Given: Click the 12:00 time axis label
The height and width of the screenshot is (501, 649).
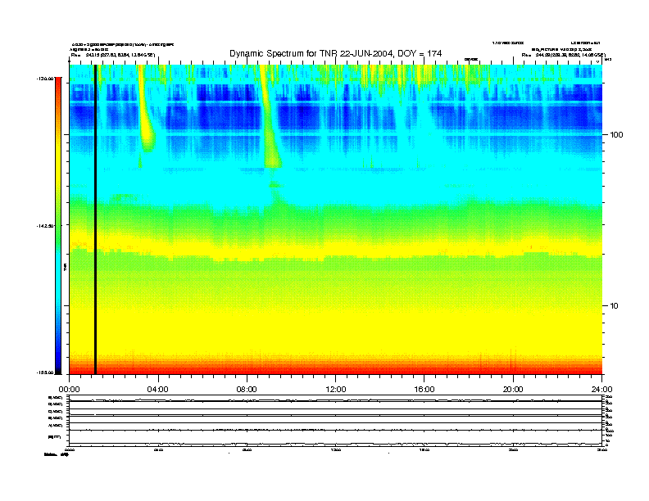Looking at the screenshot, I should (x=336, y=390).
